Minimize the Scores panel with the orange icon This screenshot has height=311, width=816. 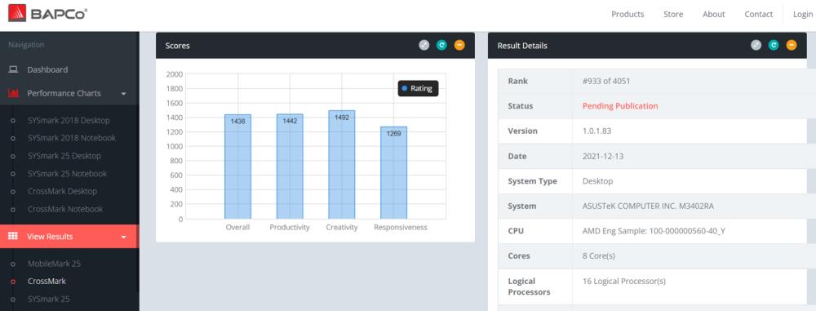[x=459, y=46]
